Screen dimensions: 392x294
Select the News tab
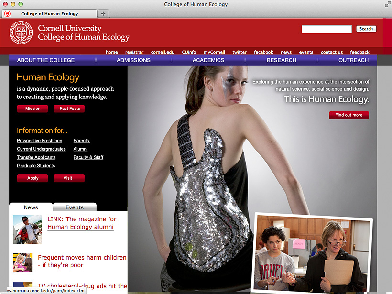pos(31,207)
